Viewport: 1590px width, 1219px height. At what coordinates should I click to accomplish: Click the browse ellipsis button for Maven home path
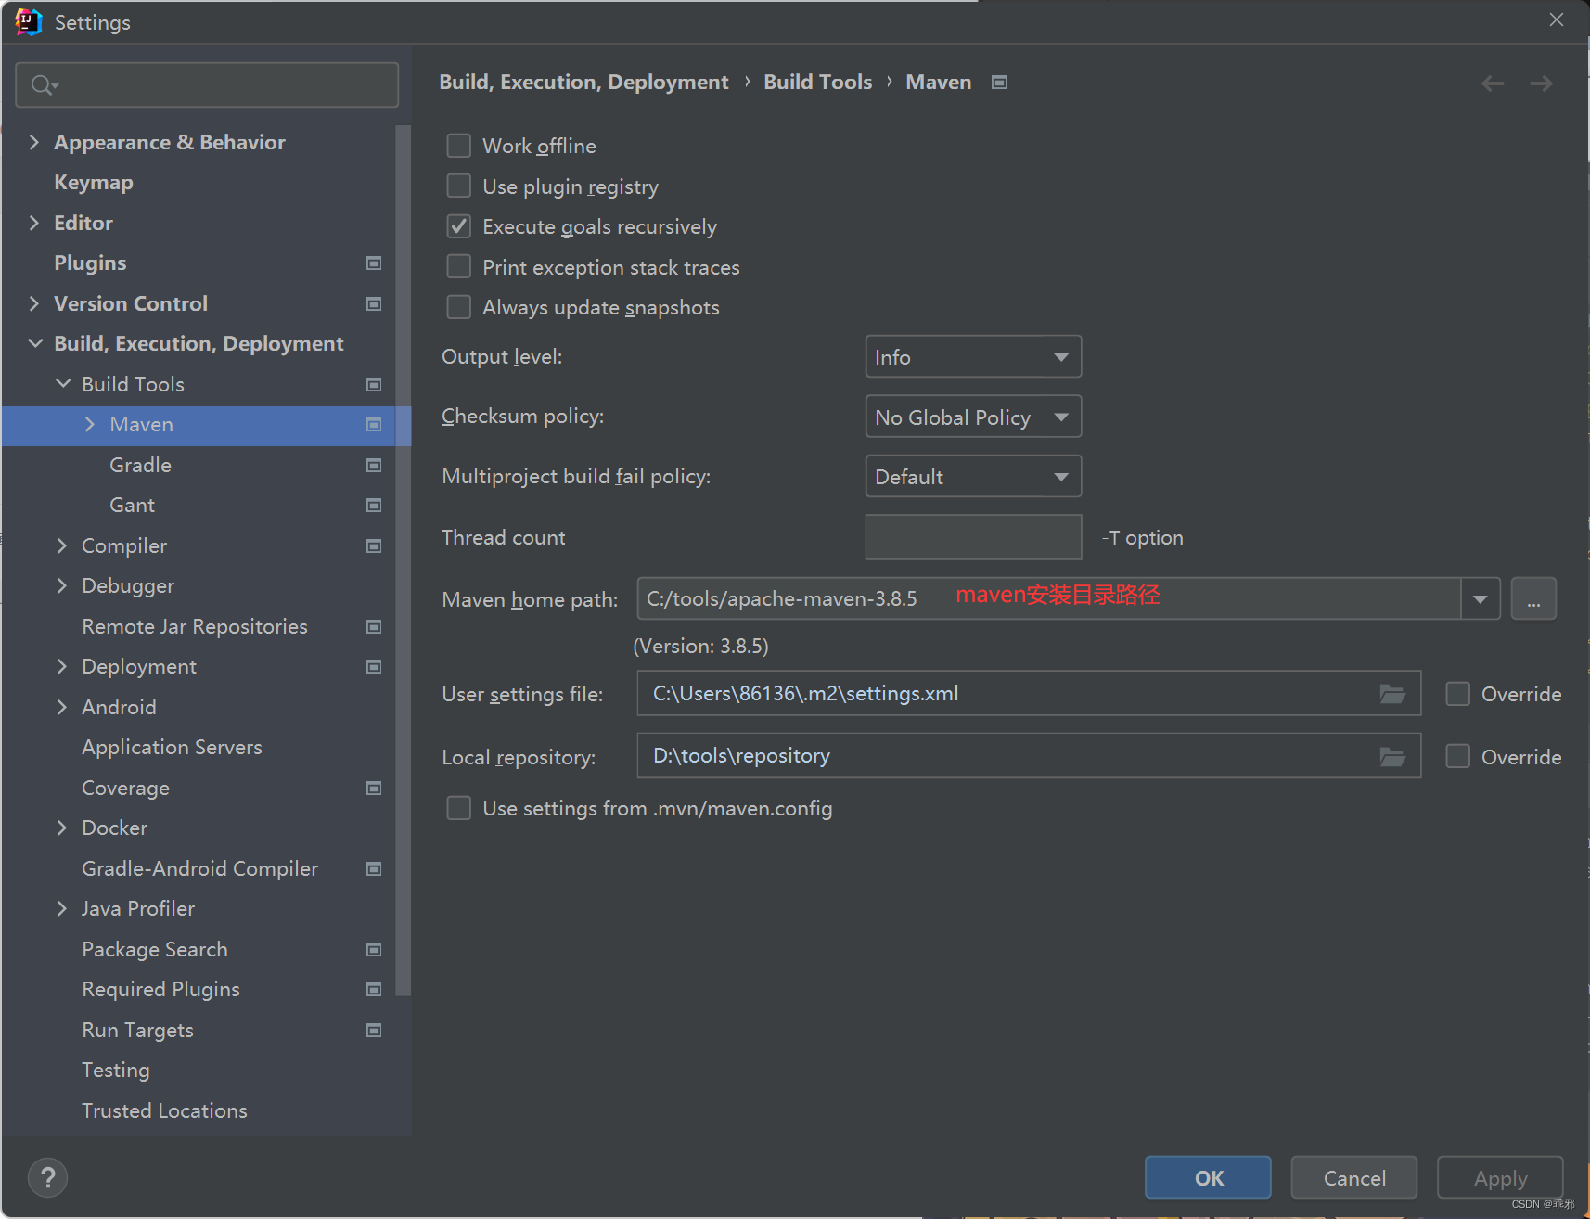1533,598
